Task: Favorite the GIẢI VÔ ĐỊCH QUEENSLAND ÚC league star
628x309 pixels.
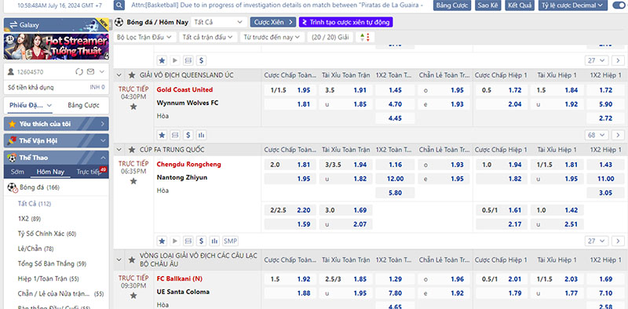Action: 131,75
